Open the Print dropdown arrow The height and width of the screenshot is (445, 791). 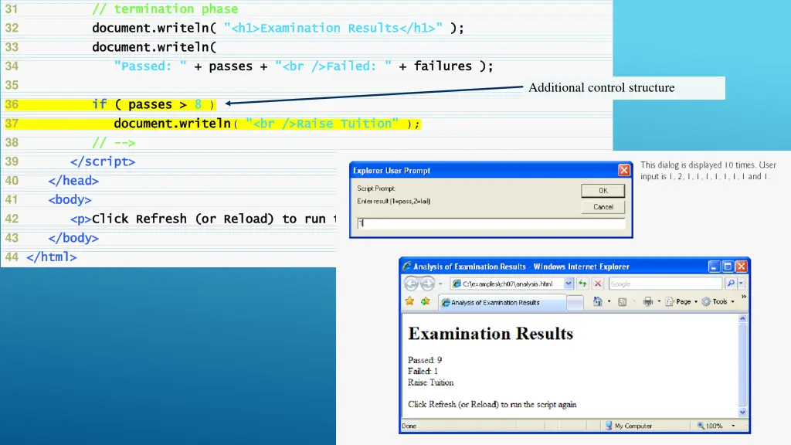pyautogui.click(x=659, y=302)
